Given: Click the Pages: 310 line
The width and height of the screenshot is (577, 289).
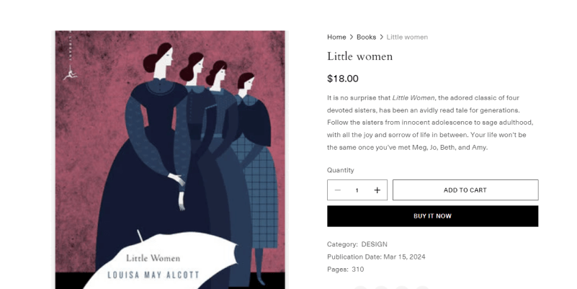Looking at the screenshot, I should (x=345, y=270).
